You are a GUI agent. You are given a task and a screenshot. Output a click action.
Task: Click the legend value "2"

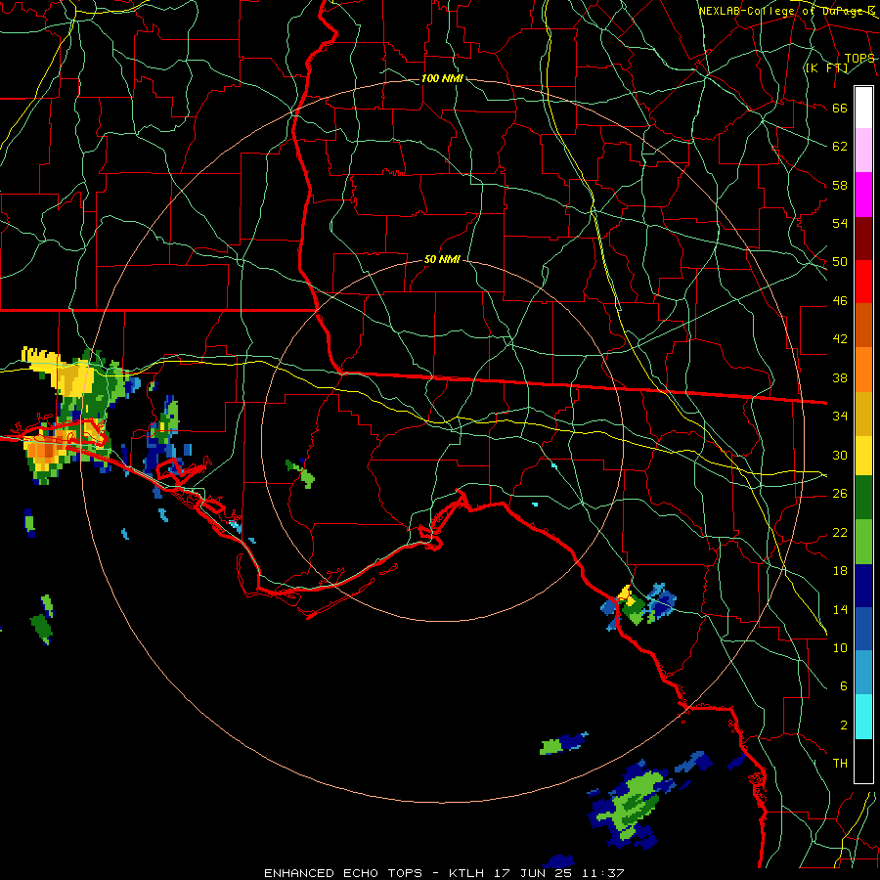click(844, 726)
